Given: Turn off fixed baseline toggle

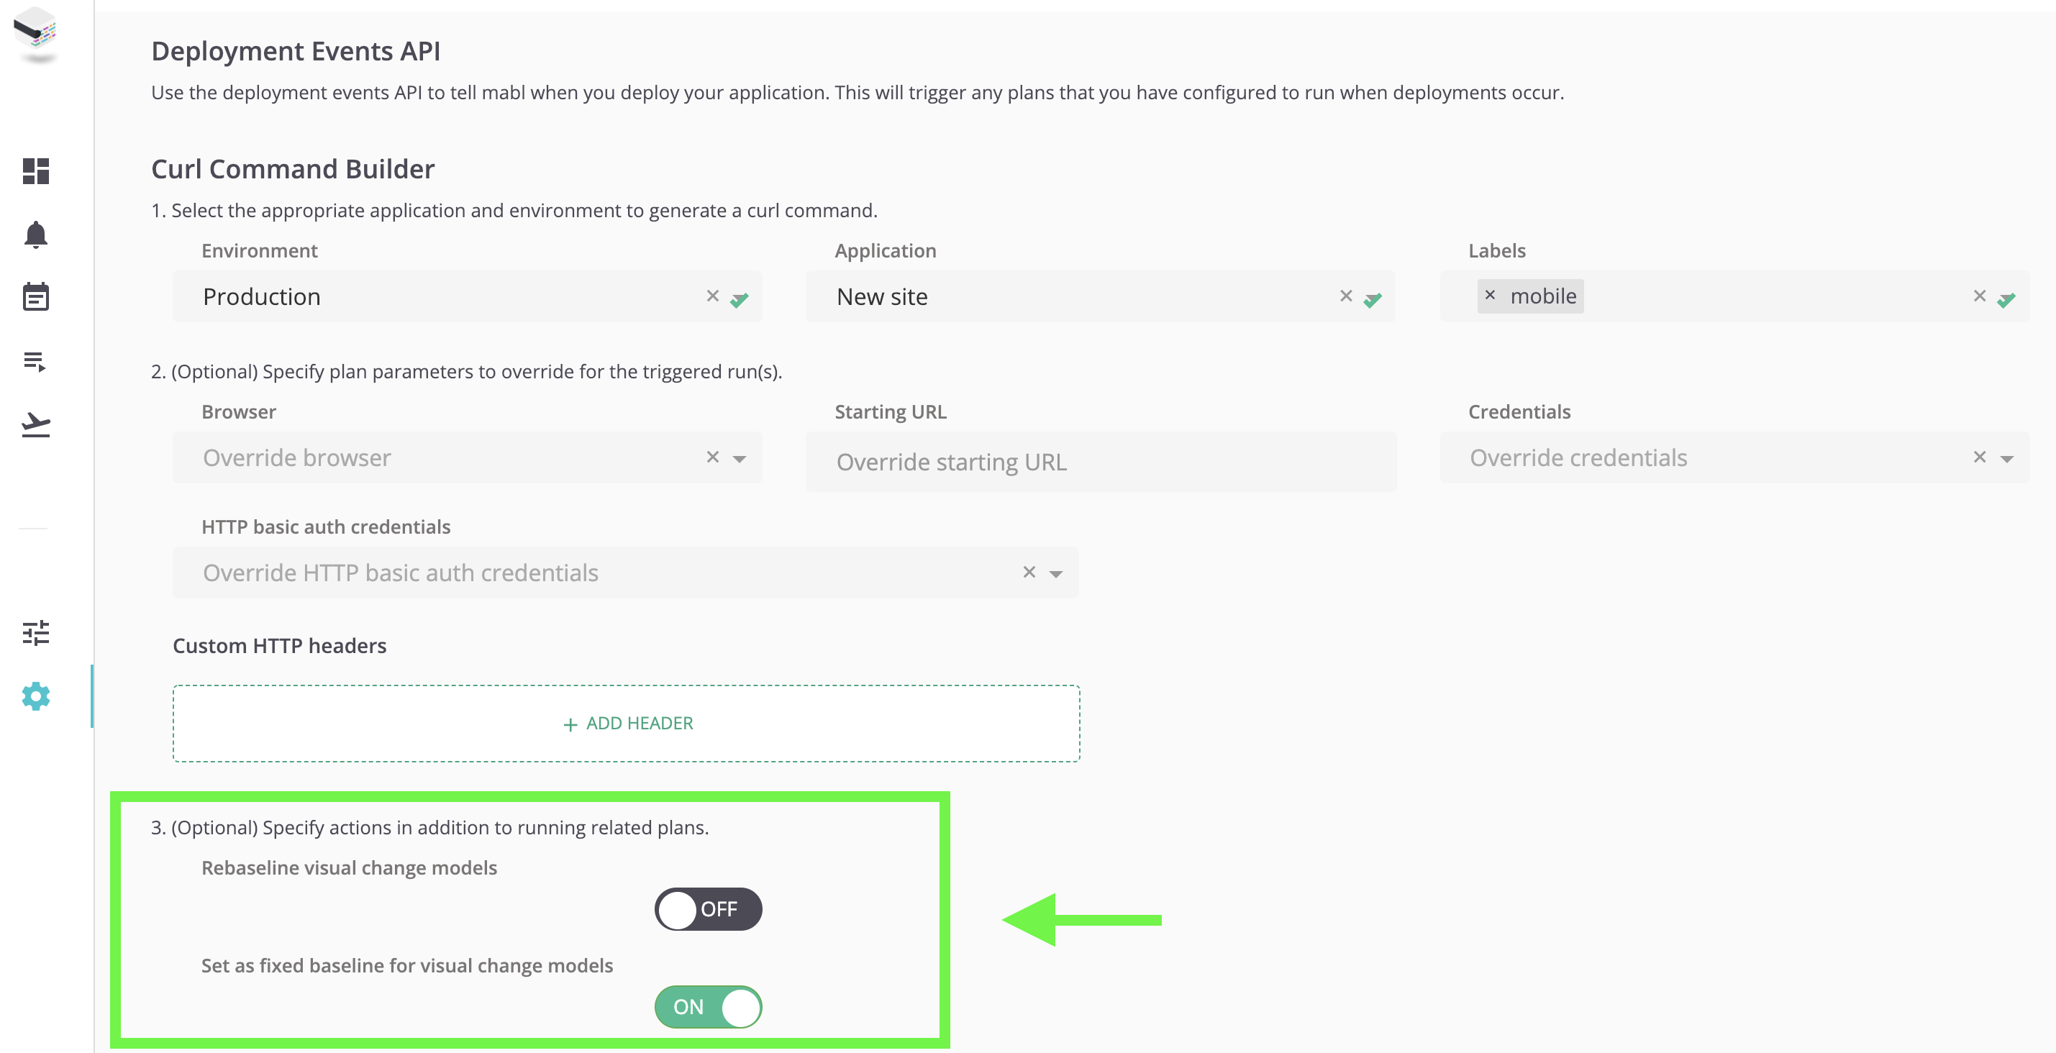Looking at the screenshot, I should [708, 1007].
